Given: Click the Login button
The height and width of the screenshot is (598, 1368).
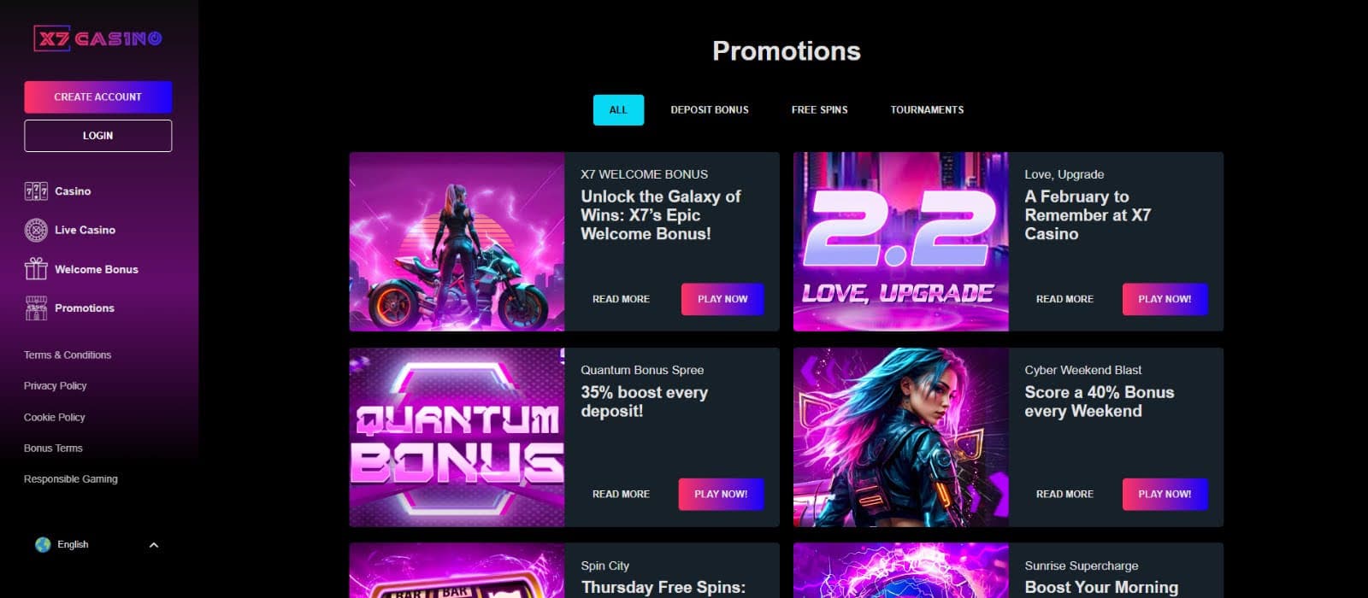Looking at the screenshot, I should pyautogui.click(x=98, y=136).
